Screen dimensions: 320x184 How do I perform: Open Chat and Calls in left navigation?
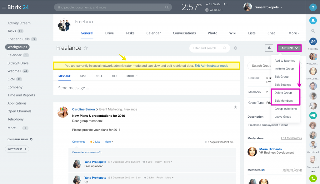(x=18, y=39)
